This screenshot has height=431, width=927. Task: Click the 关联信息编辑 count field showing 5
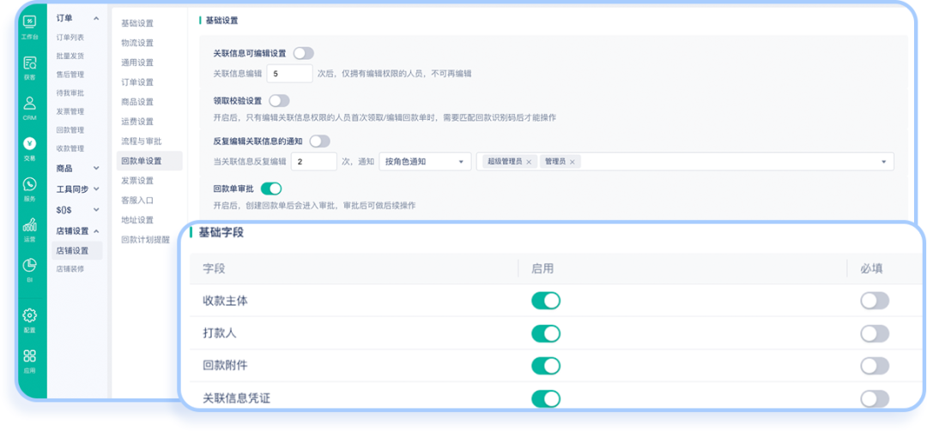[x=290, y=74]
